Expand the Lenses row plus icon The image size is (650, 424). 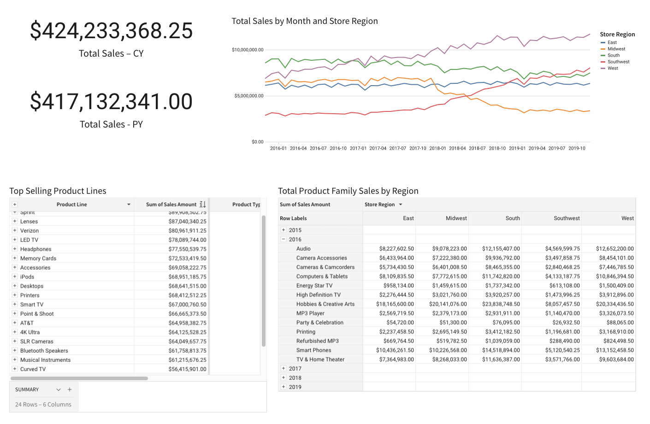[x=15, y=221]
